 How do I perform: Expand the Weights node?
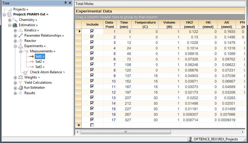point(15,78)
